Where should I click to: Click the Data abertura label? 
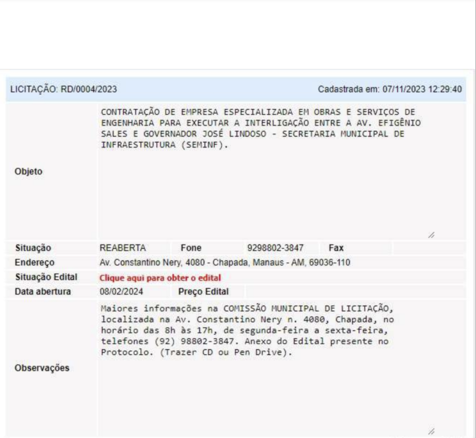point(43,292)
